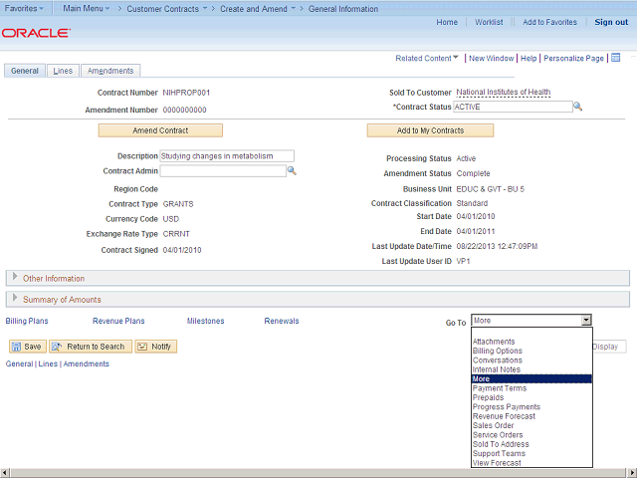Click the Go To dropdown arrow
The image size is (637, 478).
586,321
